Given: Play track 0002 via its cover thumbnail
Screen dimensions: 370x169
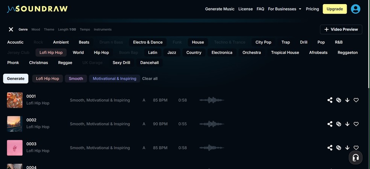Looking at the screenshot, I should pos(15,124).
